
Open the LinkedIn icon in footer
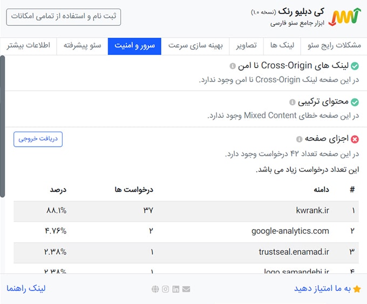176,289
